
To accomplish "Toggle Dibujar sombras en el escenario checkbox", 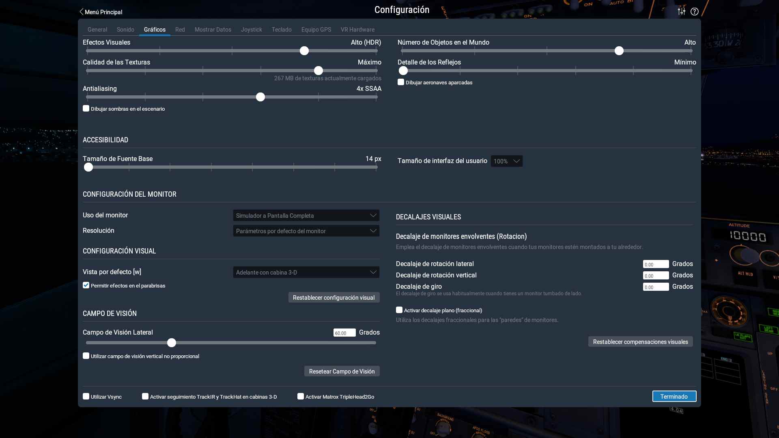I will point(86,108).
